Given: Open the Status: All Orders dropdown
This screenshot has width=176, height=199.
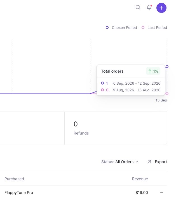Looking at the screenshot, I should pos(119,162).
